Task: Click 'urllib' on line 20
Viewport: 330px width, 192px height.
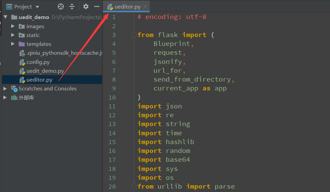Action: tap(170, 187)
